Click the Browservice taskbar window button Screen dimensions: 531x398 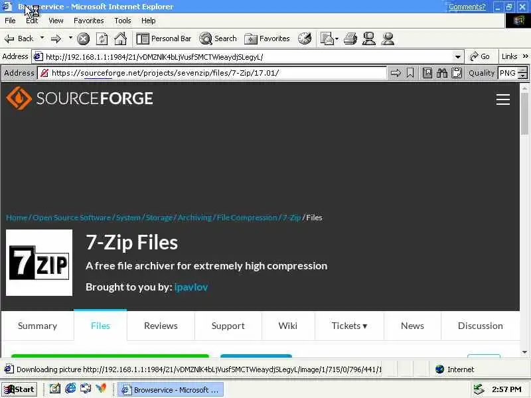(x=171, y=390)
